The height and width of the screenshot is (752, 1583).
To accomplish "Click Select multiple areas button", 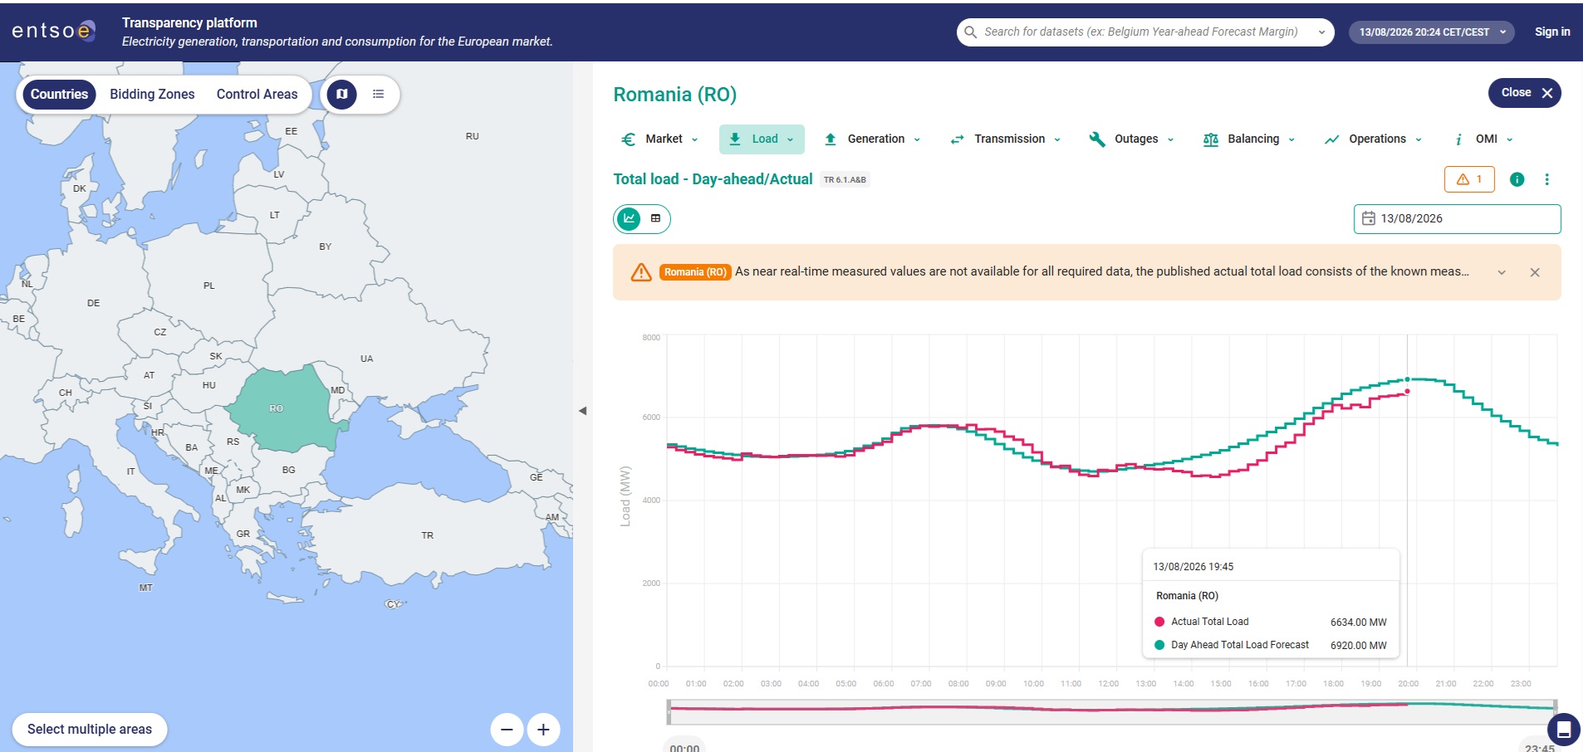I will (x=90, y=730).
